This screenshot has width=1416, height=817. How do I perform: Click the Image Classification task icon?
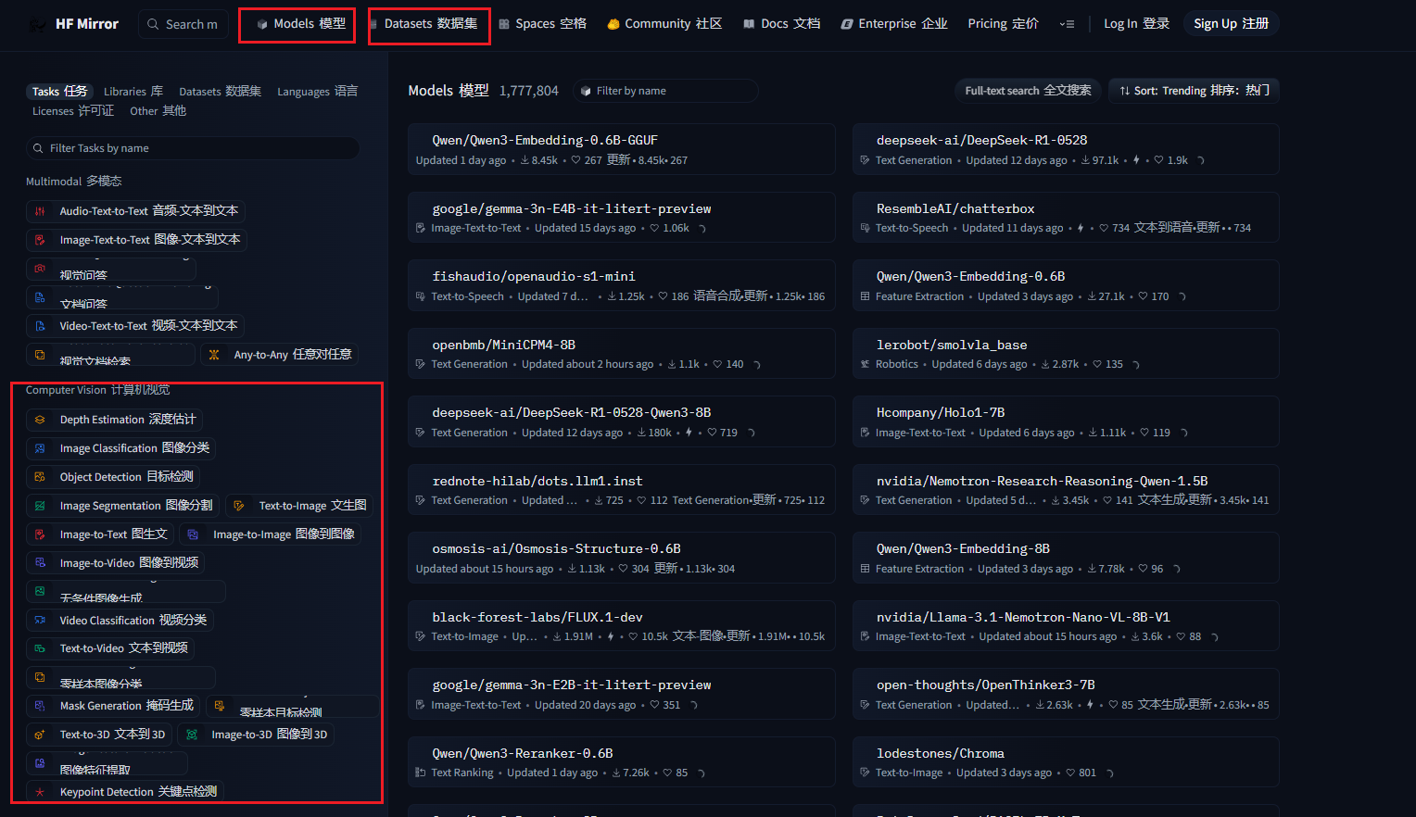(x=40, y=448)
